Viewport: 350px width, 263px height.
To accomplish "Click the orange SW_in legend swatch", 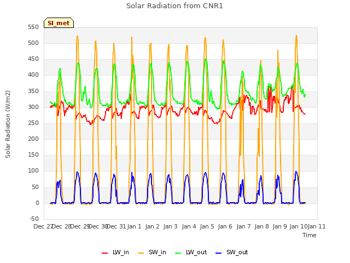I will click(x=141, y=253).
